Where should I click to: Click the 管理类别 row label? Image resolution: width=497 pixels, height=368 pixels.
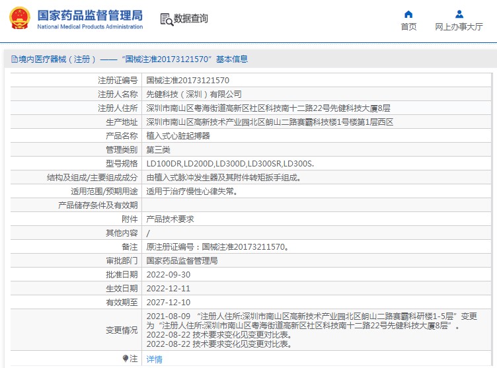tap(122, 150)
